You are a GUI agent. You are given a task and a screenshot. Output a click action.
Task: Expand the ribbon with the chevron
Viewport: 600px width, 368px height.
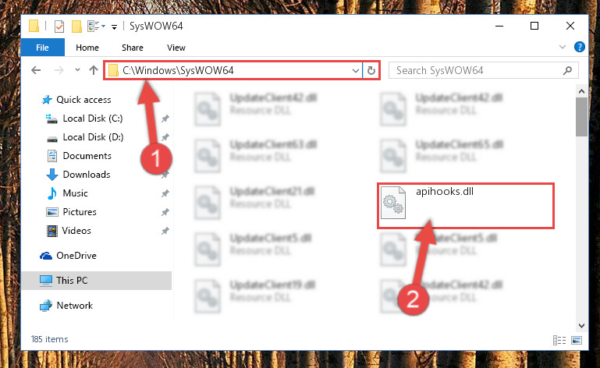[562, 47]
